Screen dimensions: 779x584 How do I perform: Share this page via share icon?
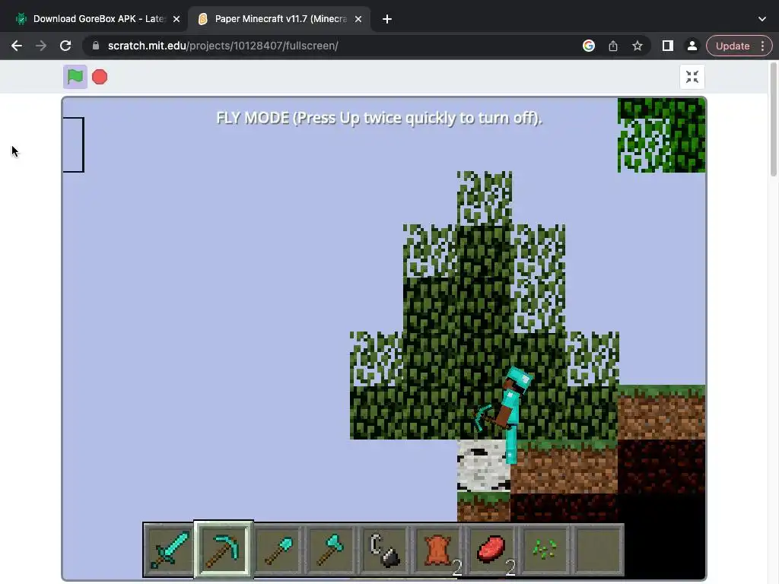[613, 46]
